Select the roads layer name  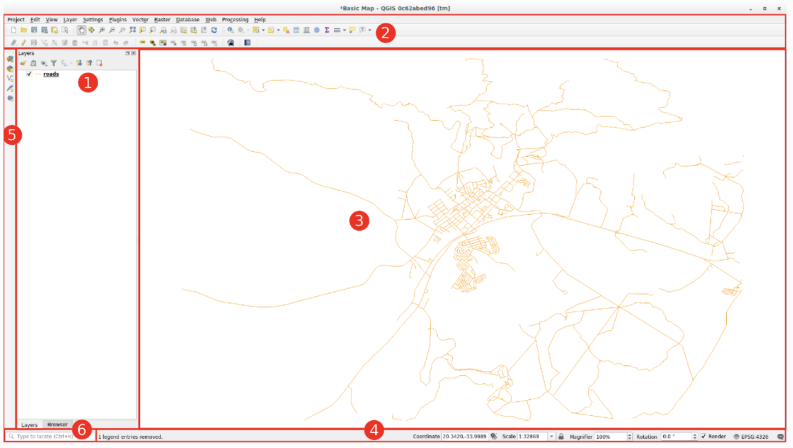pyautogui.click(x=51, y=74)
